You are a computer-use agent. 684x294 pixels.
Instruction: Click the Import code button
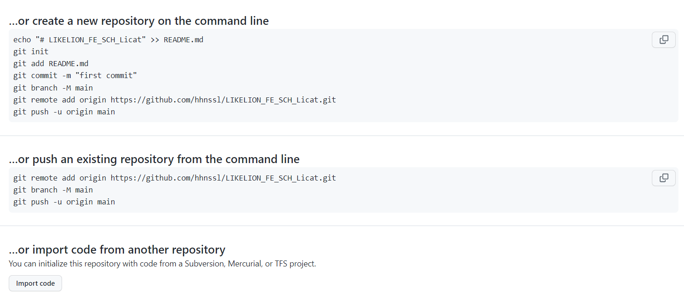pos(35,283)
